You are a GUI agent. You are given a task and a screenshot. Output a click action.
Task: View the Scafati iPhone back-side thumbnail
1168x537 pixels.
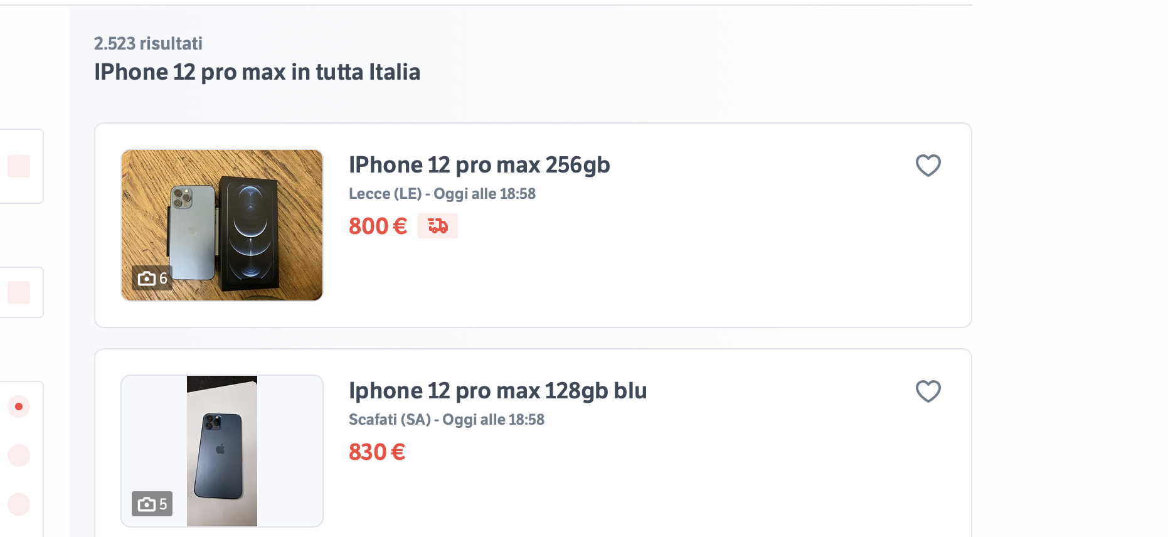(222, 451)
